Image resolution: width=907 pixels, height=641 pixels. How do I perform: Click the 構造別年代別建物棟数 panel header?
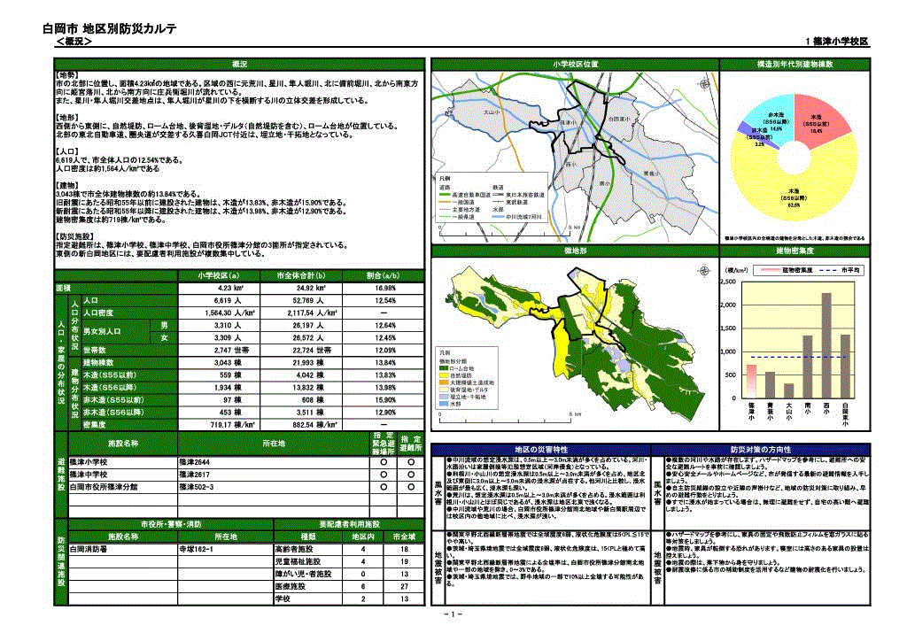click(795, 64)
